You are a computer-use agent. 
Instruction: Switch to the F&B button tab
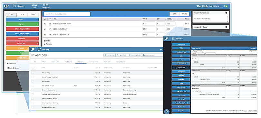coord(22,14)
